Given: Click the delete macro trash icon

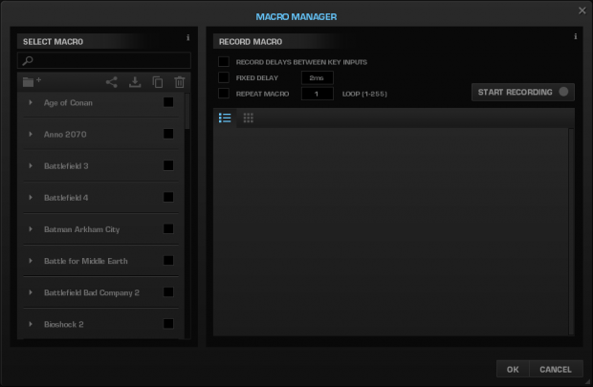Looking at the screenshot, I should coord(180,82).
